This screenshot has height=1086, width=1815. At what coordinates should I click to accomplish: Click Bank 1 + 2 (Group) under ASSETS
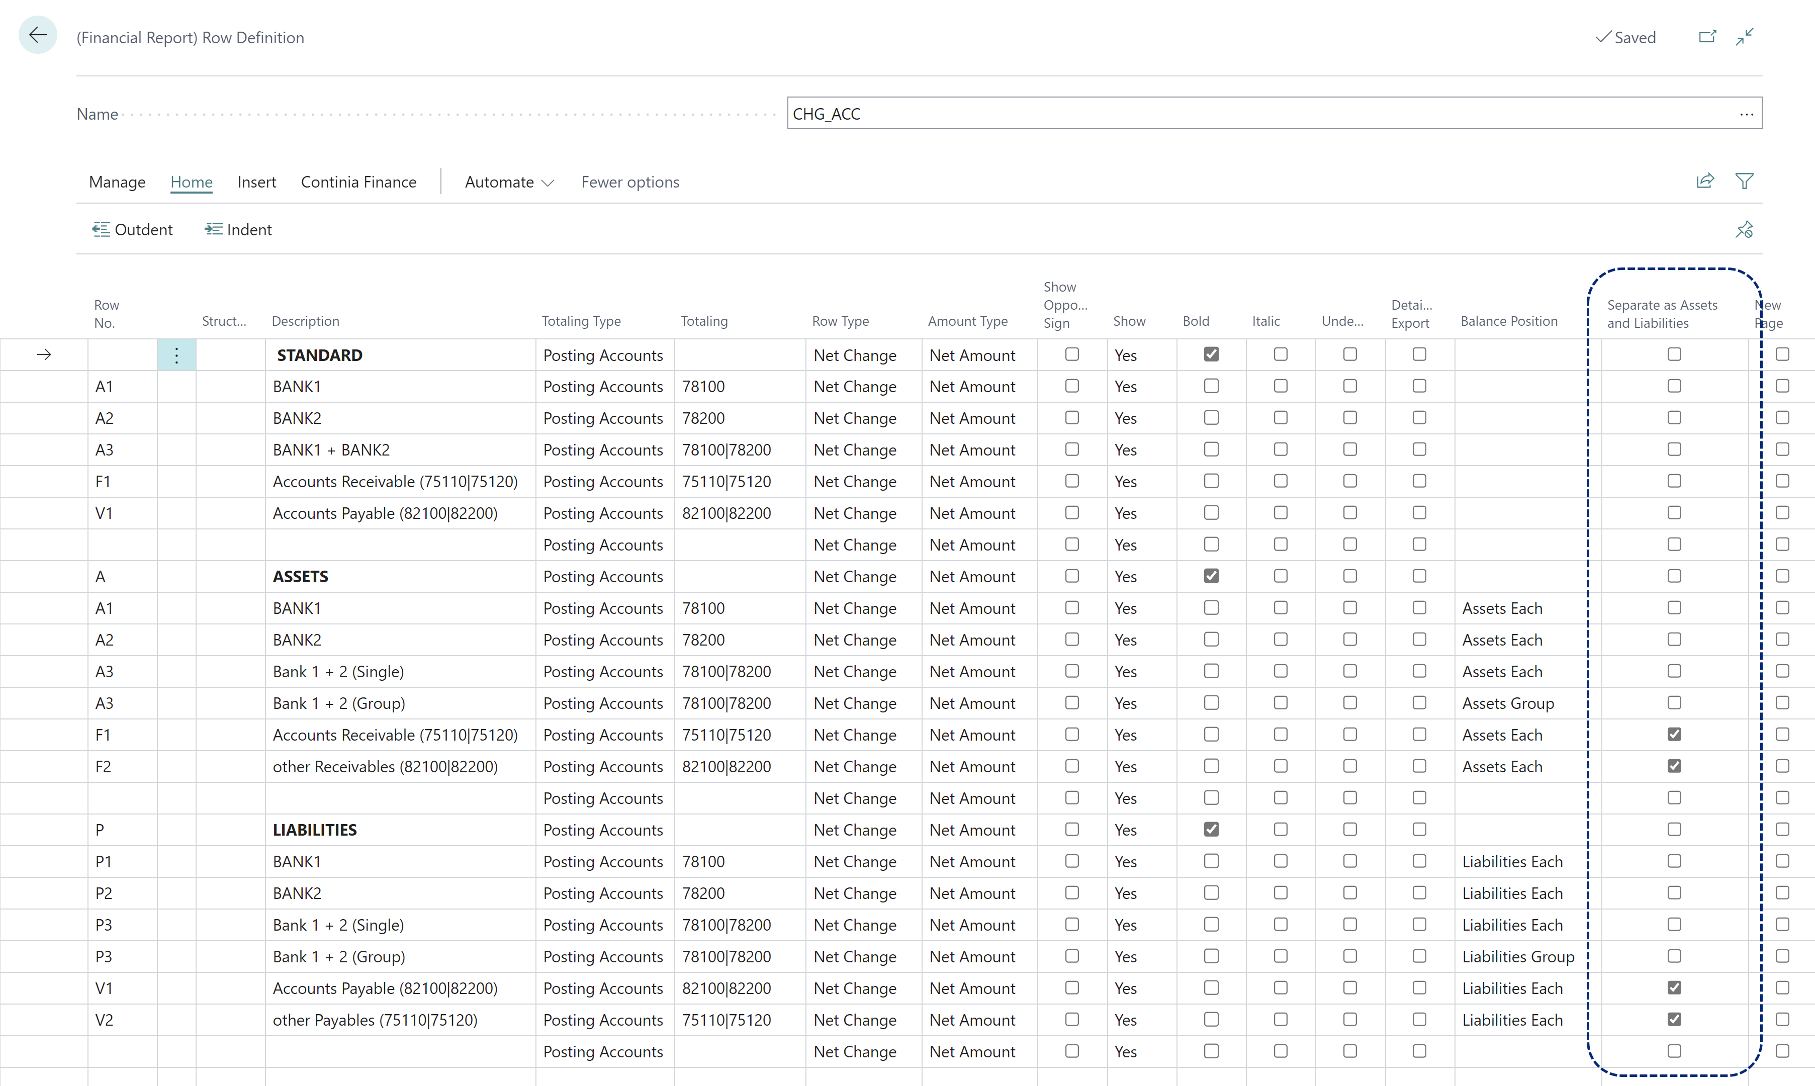coord(400,703)
